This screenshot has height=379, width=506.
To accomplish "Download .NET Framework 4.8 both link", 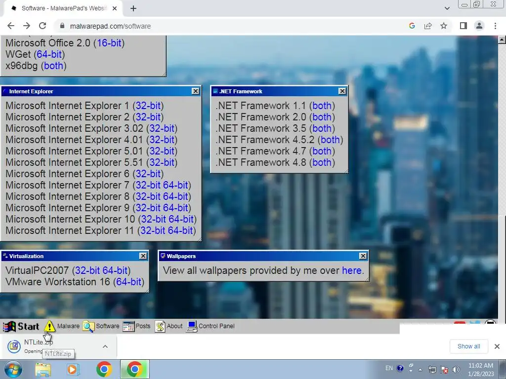I will pos(322,162).
